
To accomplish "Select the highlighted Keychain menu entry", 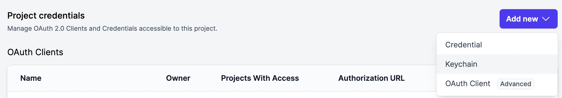I will coord(497,64).
